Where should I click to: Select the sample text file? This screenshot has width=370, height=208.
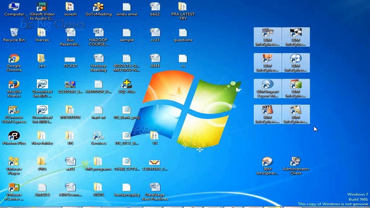pos(127,35)
